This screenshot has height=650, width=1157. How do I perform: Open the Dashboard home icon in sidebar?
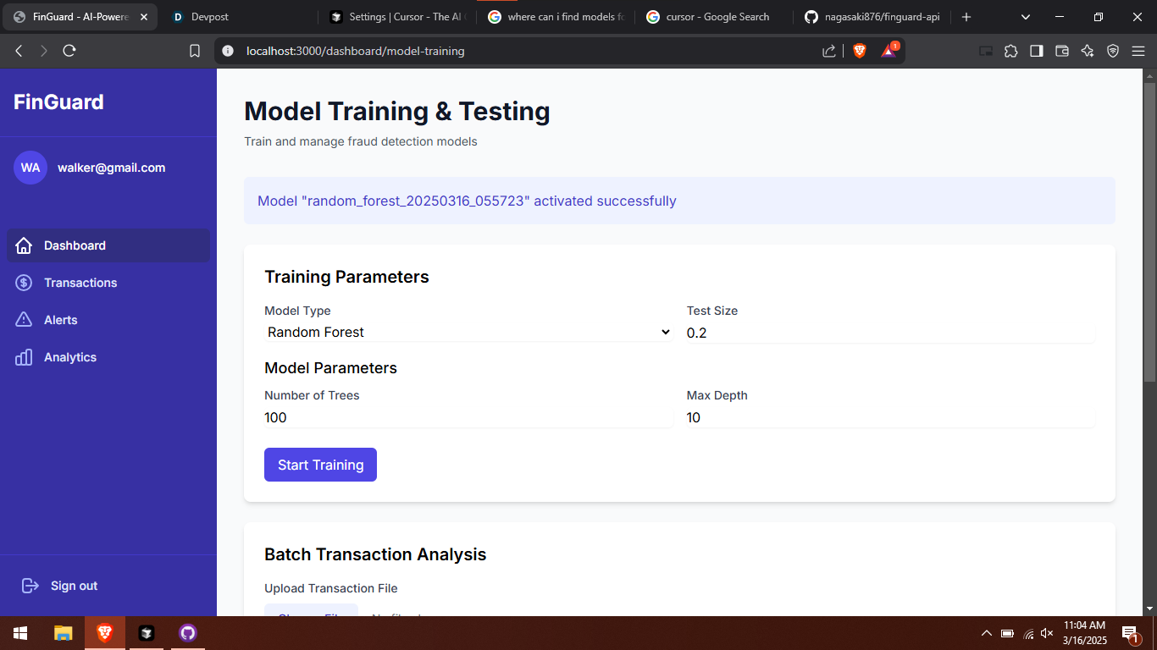tap(24, 245)
